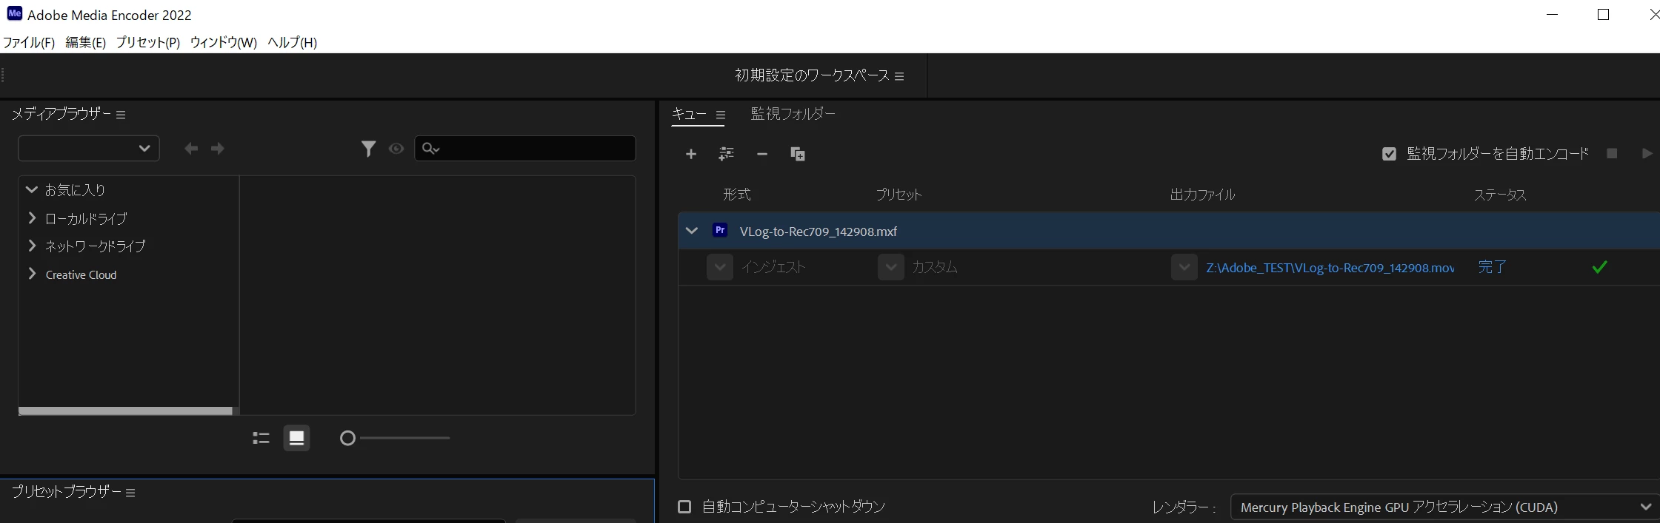The image size is (1660, 523).
Task: Open the Media Browser panel menu icon
Action: 121,115
